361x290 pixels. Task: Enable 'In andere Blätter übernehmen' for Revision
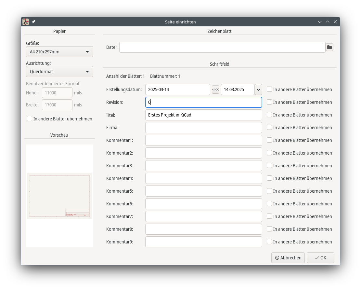point(269,102)
